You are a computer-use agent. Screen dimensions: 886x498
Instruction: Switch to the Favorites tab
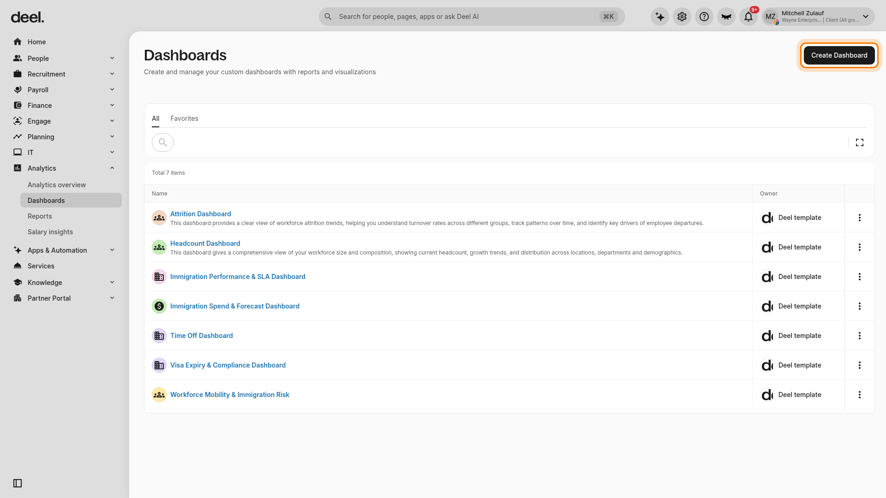tap(184, 119)
